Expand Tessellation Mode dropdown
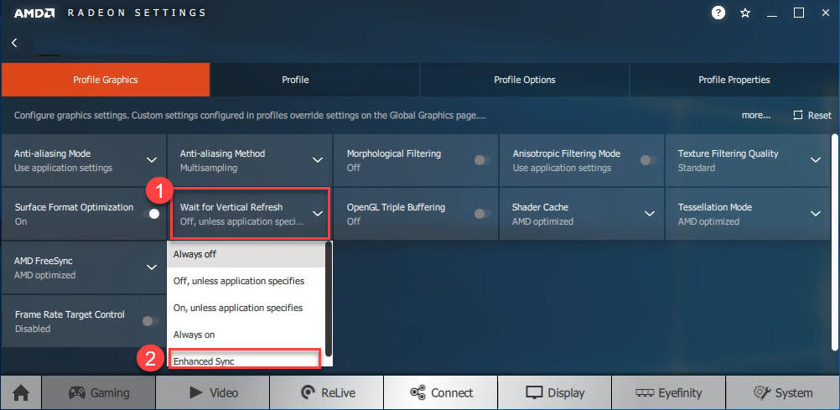The width and height of the screenshot is (840, 410). tap(816, 214)
